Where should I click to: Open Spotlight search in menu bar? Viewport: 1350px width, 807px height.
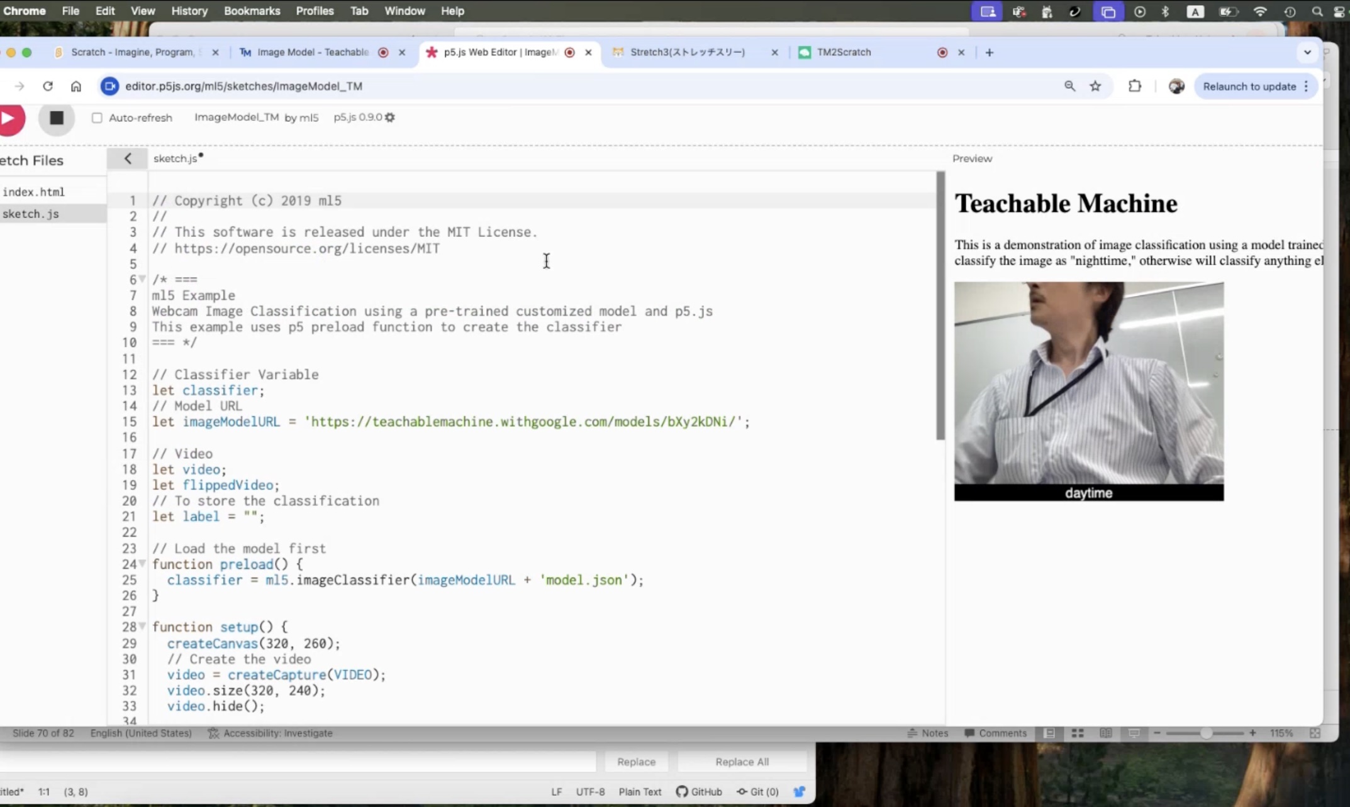coord(1317,11)
